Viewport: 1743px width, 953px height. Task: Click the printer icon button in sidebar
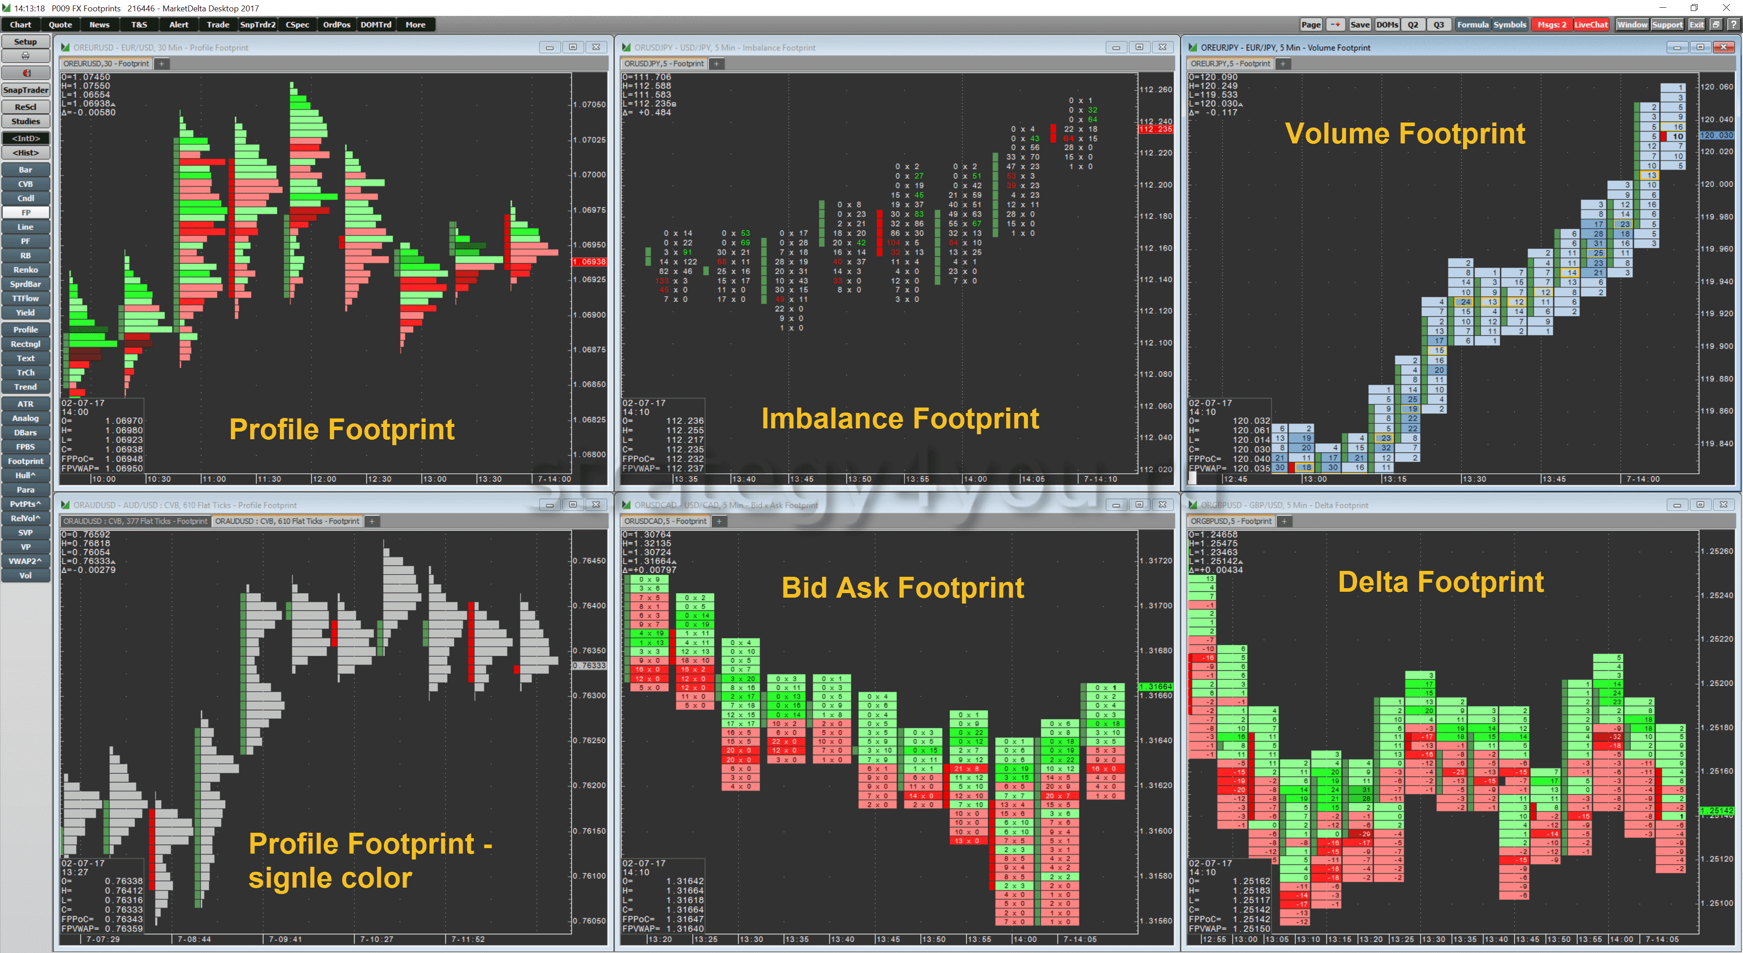[26, 56]
